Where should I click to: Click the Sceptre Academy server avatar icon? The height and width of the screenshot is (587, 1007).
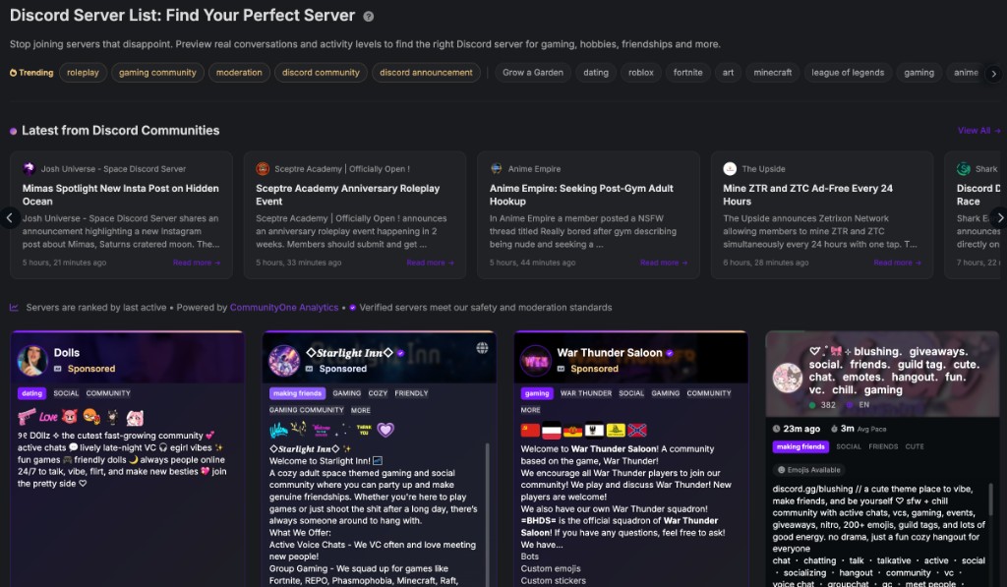coord(263,169)
